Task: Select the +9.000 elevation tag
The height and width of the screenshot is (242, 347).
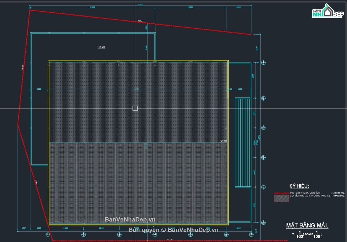Action: click(x=224, y=141)
